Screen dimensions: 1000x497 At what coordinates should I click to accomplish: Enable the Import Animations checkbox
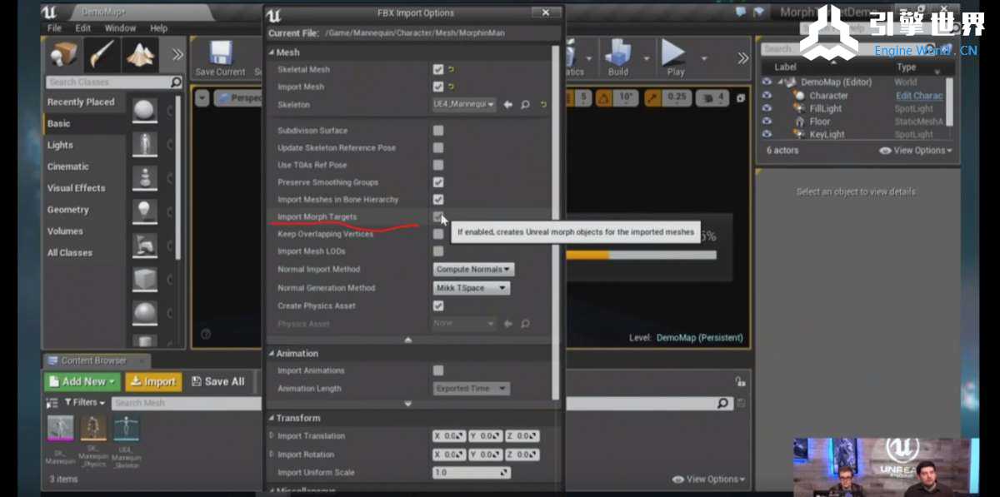(438, 370)
